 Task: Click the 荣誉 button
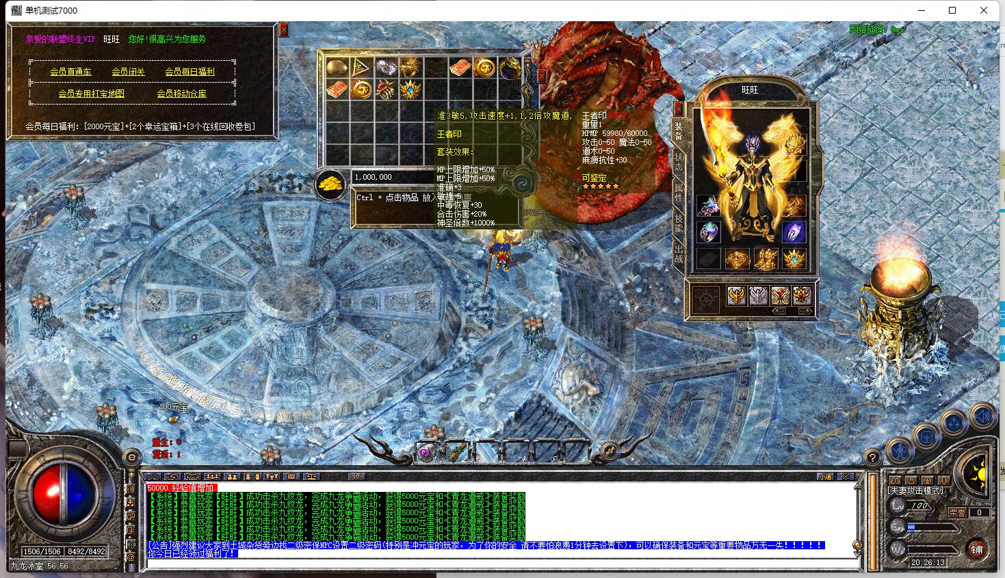coord(957,512)
